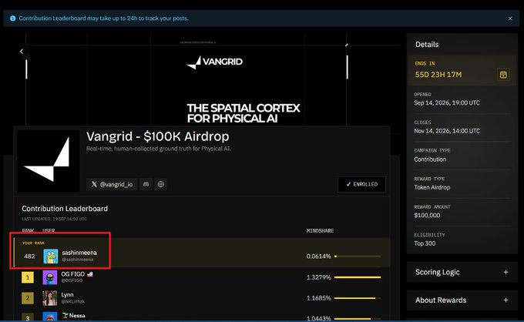Click the 55D 23H 17M countdown
This screenshot has height=322, width=524.
tap(438, 75)
